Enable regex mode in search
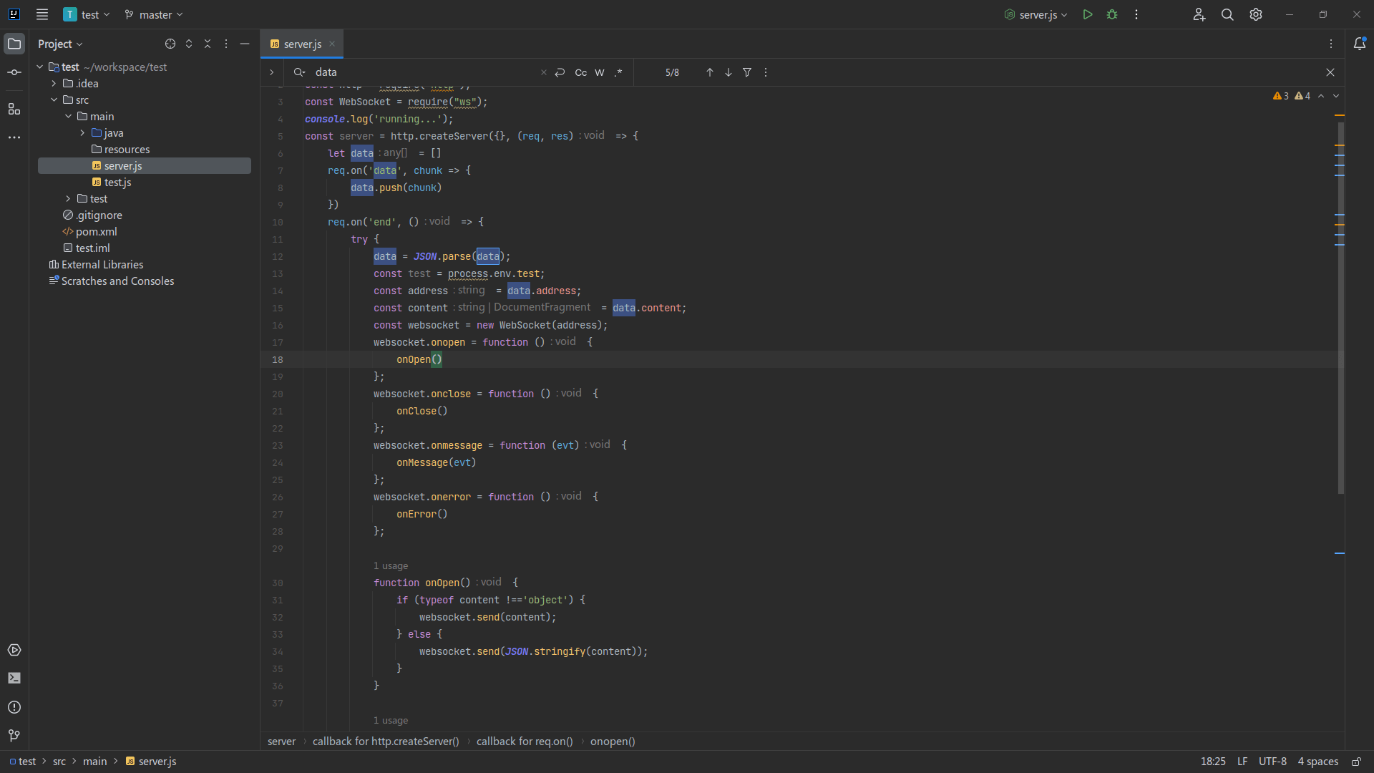This screenshot has width=1374, height=773. coord(618,72)
